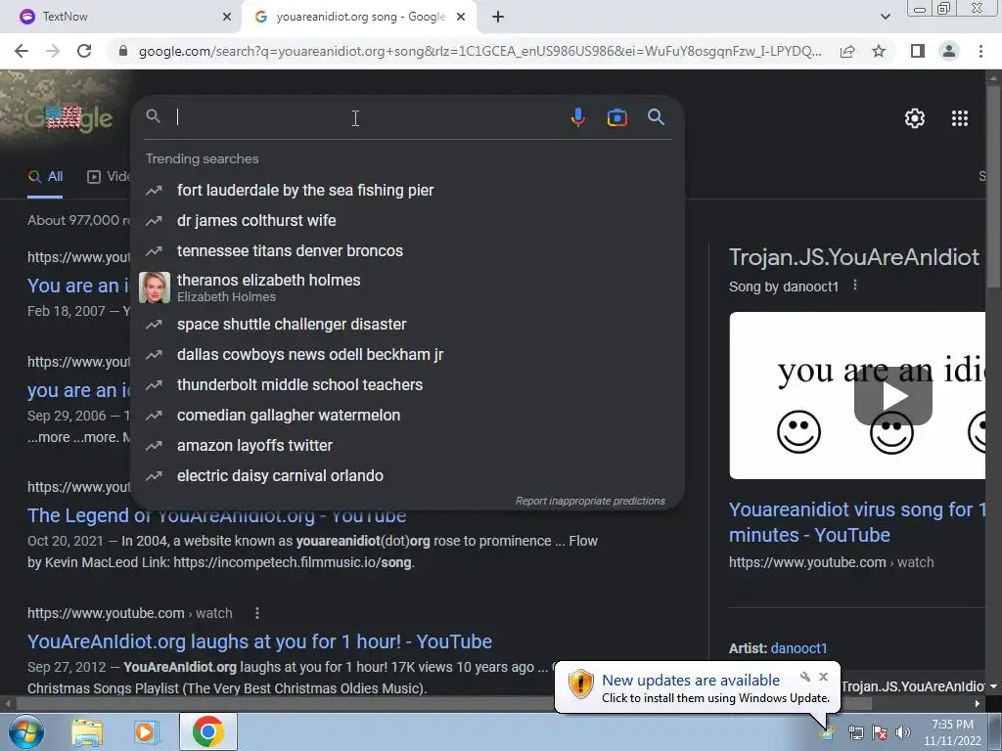Click the taskbar volume speaker icon

tap(903, 733)
